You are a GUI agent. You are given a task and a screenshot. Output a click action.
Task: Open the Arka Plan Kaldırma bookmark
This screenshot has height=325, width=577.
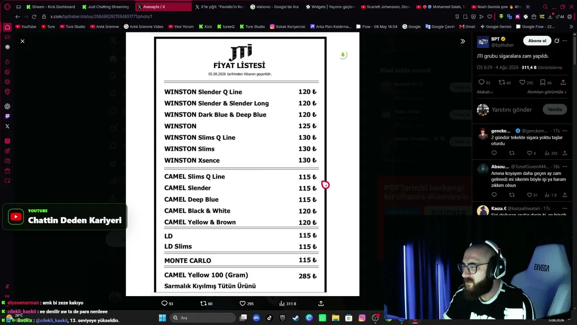[x=330, y=27]
